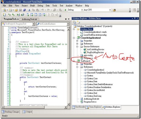Click the Add New Item toolbar icon
Image resolution: width=141 pixels, height=119 pixels.
click(x=10, y=10)
